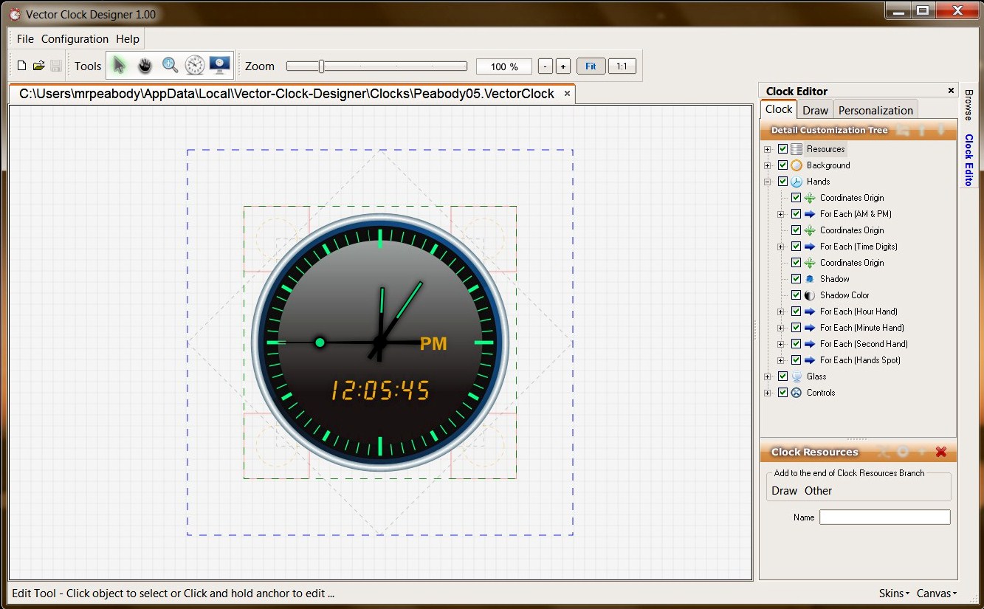Image resolution: width=984 pixels, height=609 pixels.
Task: Click the Zoom slider handle
Action: (x=321, y=66)
